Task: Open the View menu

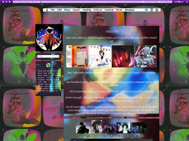Action: (67, 10)
